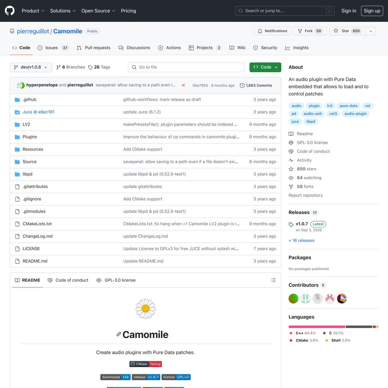Open the Security tab
Viewport: 388px width, 388px height.
[x=265, y=48]
